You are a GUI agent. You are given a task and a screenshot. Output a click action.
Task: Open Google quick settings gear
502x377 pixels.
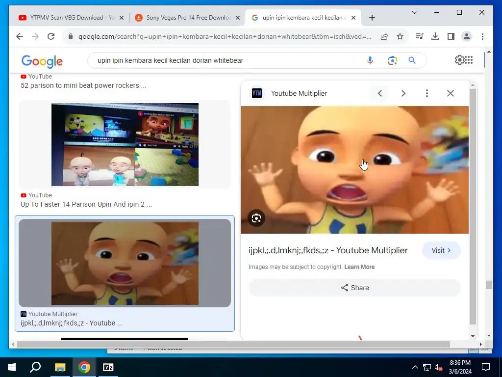(459, 60)
